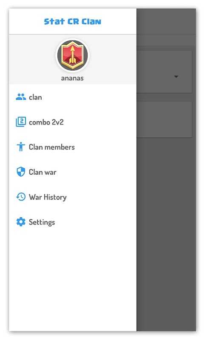Open the clan menu entry

pos(73,97)
